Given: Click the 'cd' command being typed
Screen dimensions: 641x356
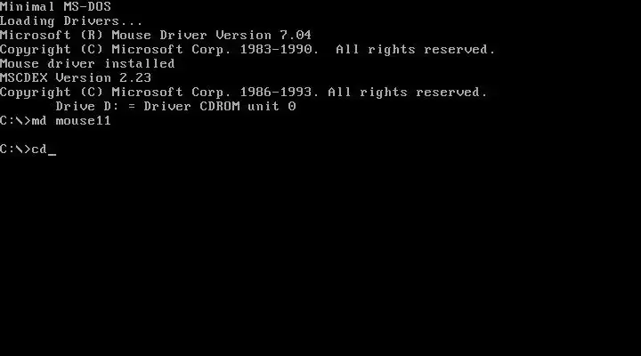Looking at the screenshot, I should click(39, 150).
